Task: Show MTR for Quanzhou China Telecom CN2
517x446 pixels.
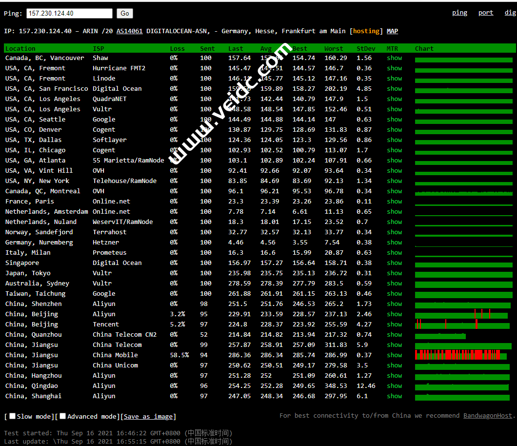Action: pyautogui.click(x=395, y=334)
